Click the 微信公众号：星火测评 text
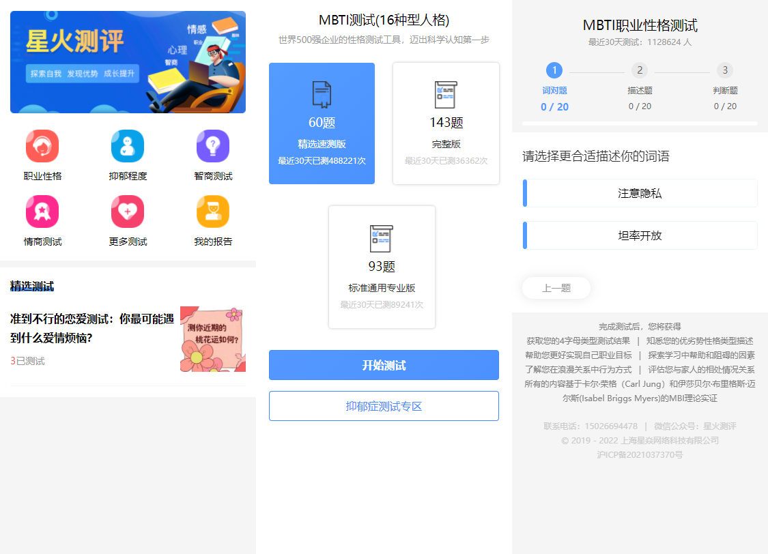 point(695,426)
